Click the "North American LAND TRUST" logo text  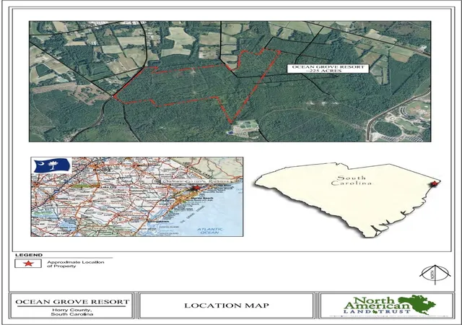coord(377,305)
